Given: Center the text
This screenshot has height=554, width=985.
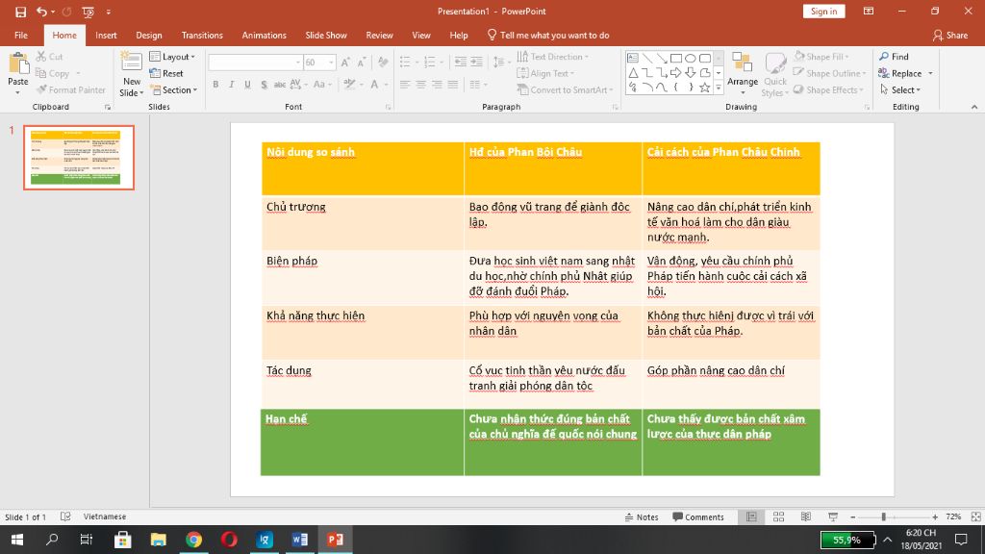Looking at the screenshot, I should [421, 85].
